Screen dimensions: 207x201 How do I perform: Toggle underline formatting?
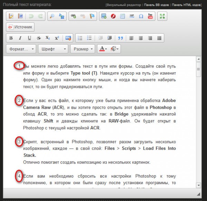pyautogui.click(x=29, y=38)
